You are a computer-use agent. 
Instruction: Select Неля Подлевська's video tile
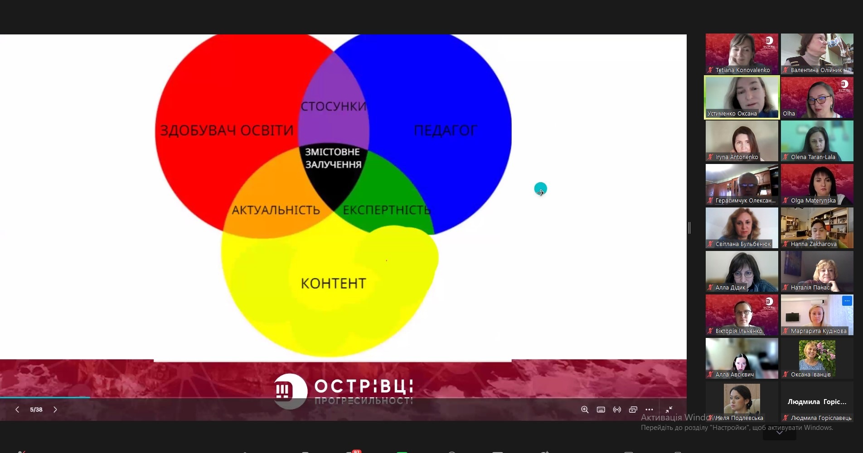coord(742,402)
